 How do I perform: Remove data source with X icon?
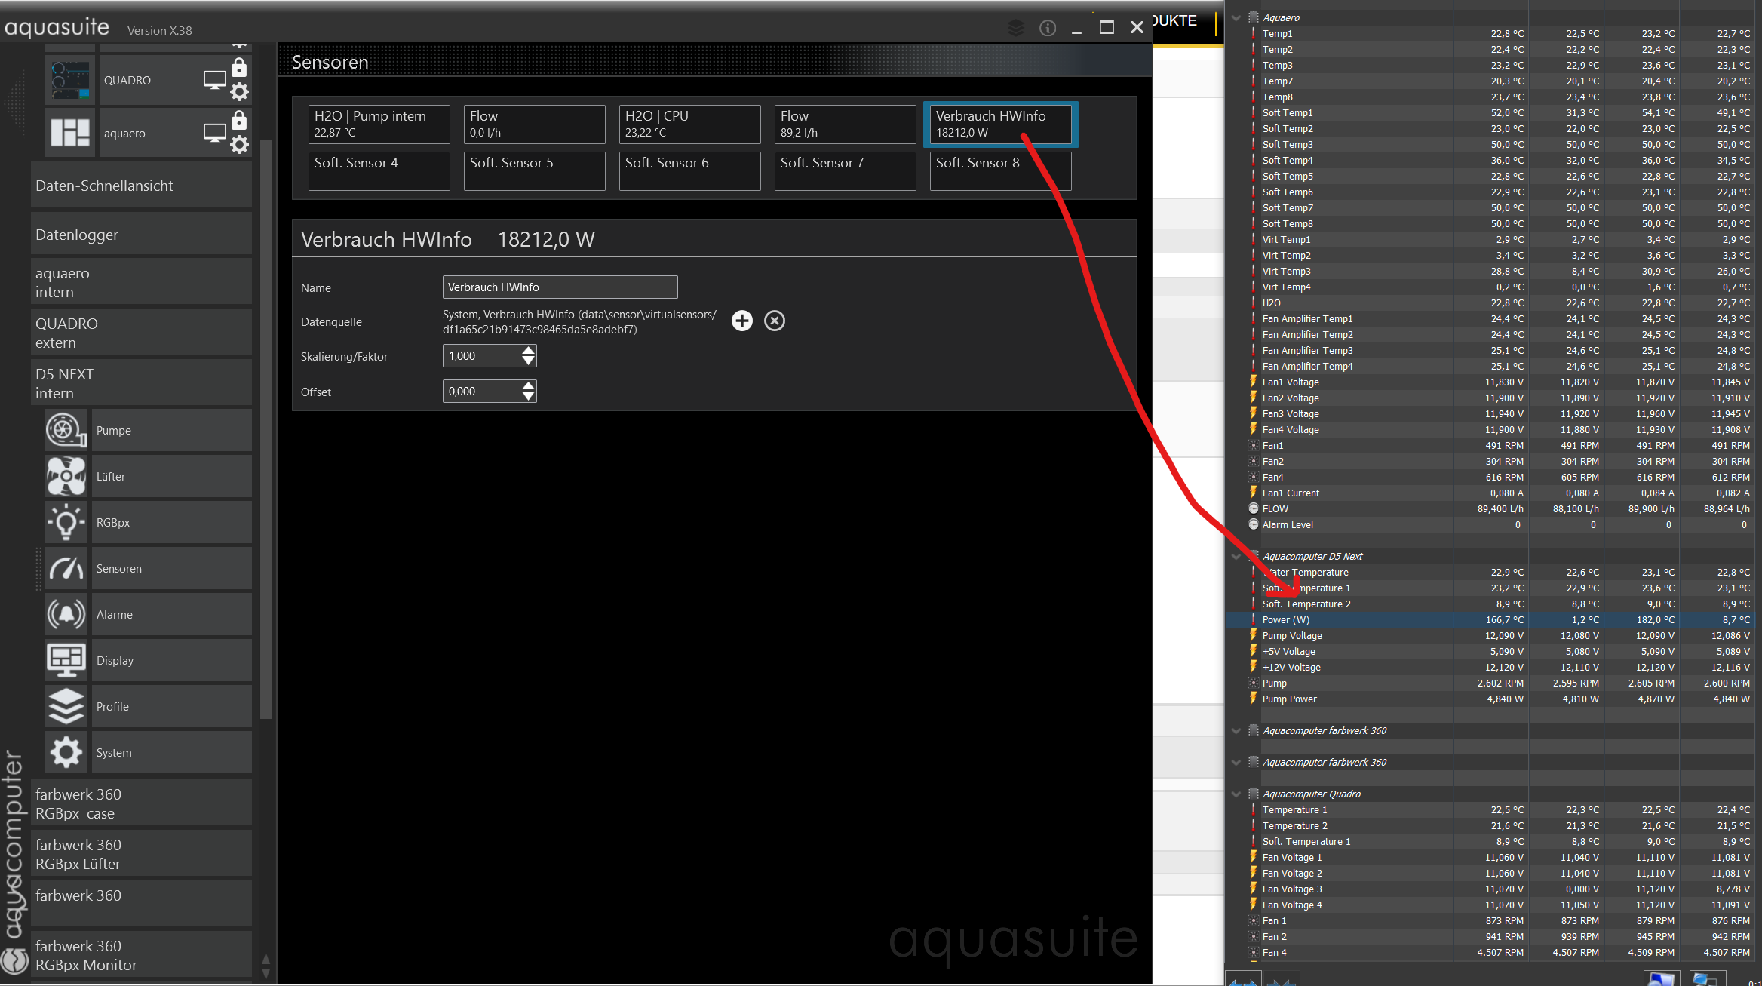pyautogui.click(x=775, y=321)
